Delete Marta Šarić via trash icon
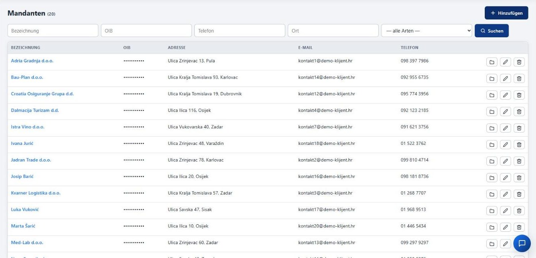 click(519, 227)
